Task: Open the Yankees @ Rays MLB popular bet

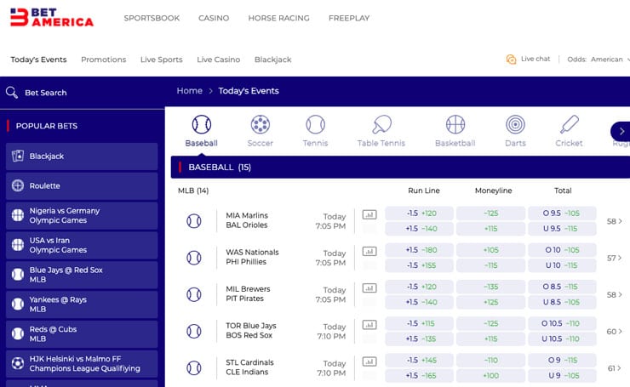Action: pos(82,304)
